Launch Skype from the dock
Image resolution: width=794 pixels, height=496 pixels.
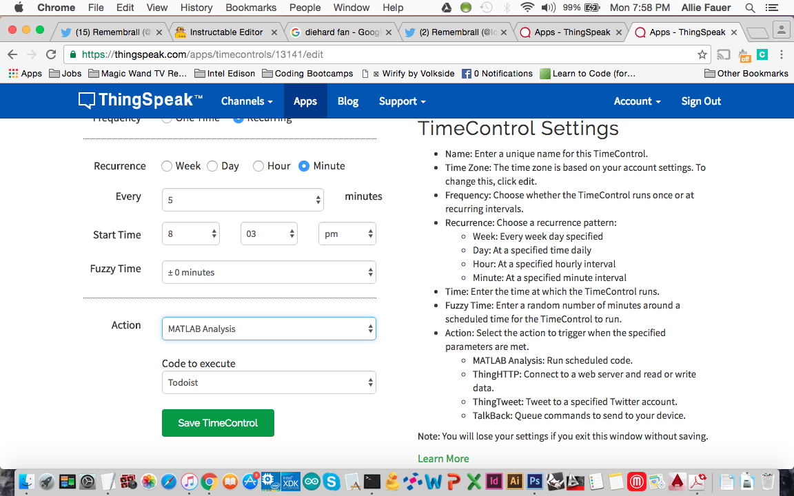(332, 482)
